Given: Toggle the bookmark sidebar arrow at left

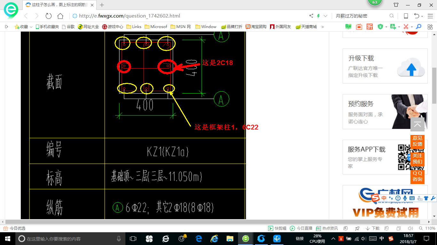Looking at the screenshot, I should 6,27.
